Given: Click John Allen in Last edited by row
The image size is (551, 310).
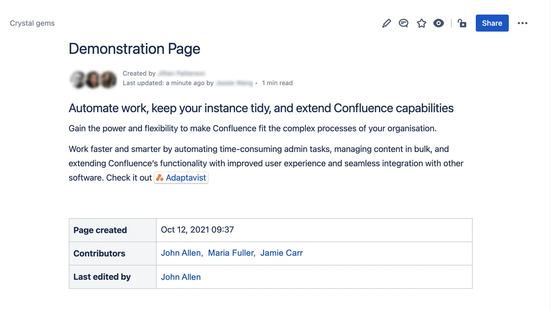Looking at the screenshot, I should 181,277.
